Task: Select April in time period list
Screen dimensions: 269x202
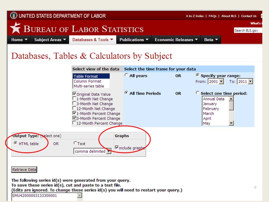Action: click(x=215, y=118)
